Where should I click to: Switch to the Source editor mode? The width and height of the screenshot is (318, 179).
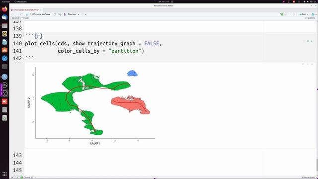click(x=15, y=18)
